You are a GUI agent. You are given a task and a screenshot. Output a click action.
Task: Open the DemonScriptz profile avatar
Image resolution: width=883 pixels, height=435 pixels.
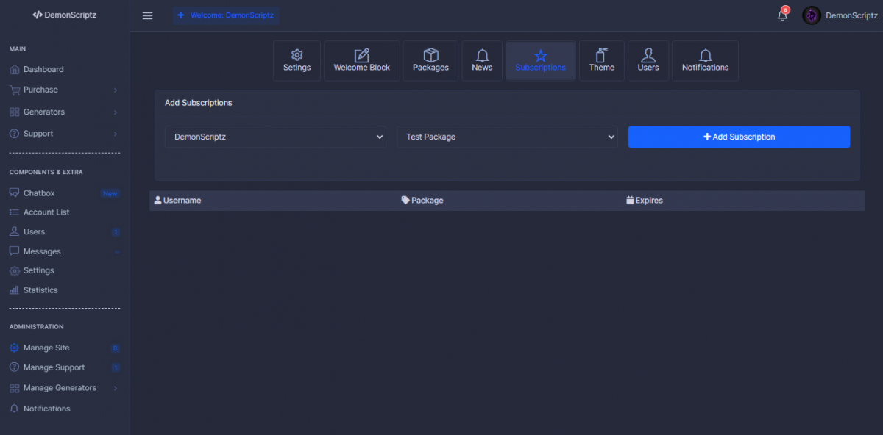(812, 15)
